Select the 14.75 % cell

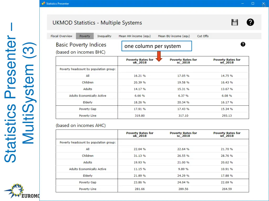(227, 76)
